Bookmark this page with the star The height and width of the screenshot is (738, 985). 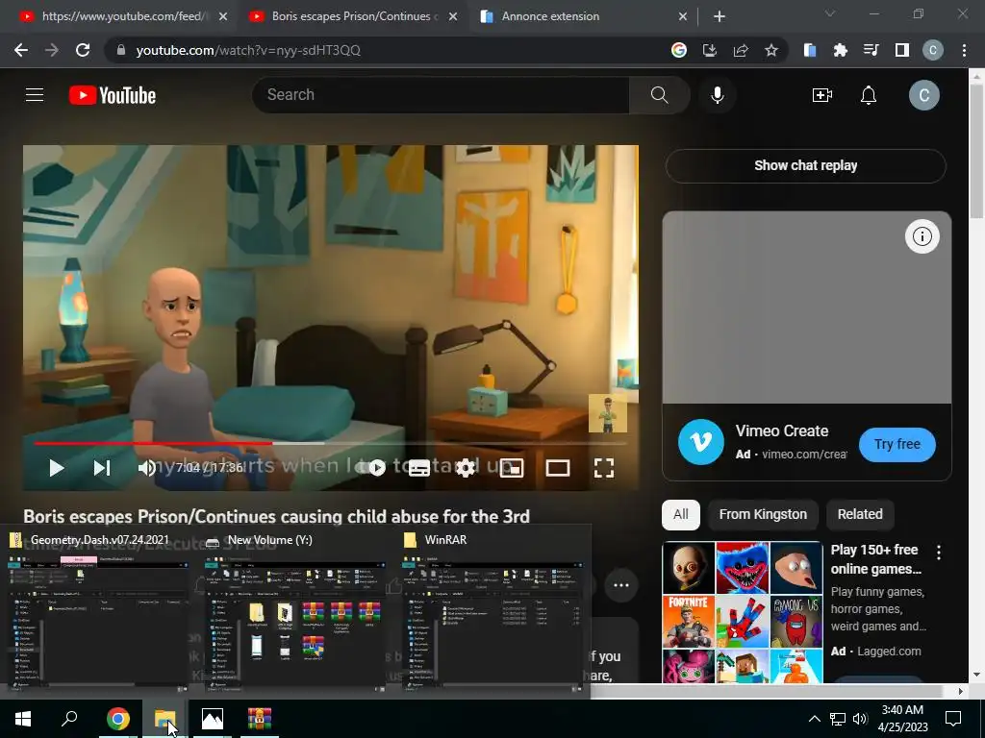pos(771,50)
